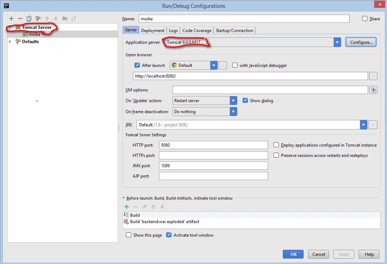Uncheck the After launch checkbox
Image resolution: width=387 pixels, height=264 pixels.
pos(137,65)
